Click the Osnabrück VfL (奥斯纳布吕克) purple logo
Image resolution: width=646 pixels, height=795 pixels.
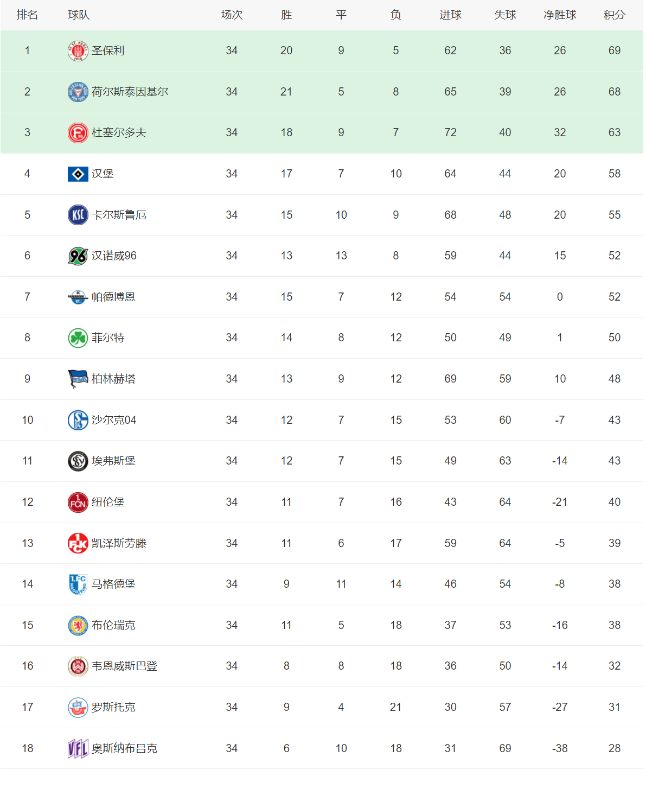click(78, 749)
